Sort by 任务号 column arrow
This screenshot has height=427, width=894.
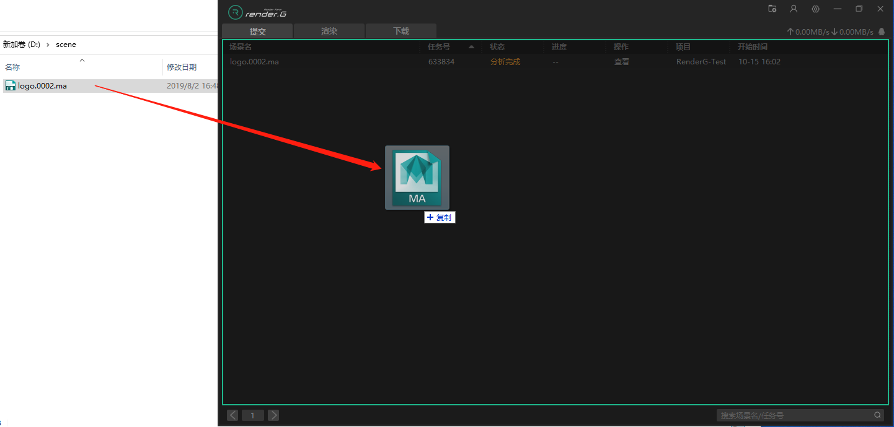[471, 47]
